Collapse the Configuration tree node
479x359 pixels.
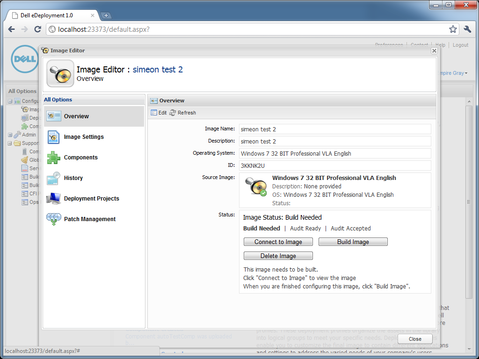click(x=10, y=101)
